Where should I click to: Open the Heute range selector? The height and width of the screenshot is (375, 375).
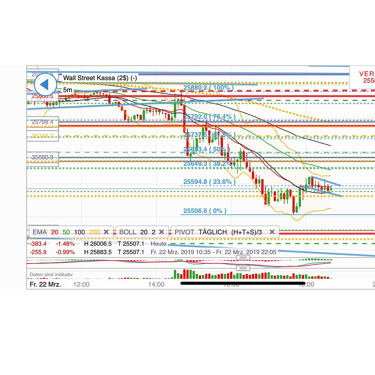(x=158, y=244)
